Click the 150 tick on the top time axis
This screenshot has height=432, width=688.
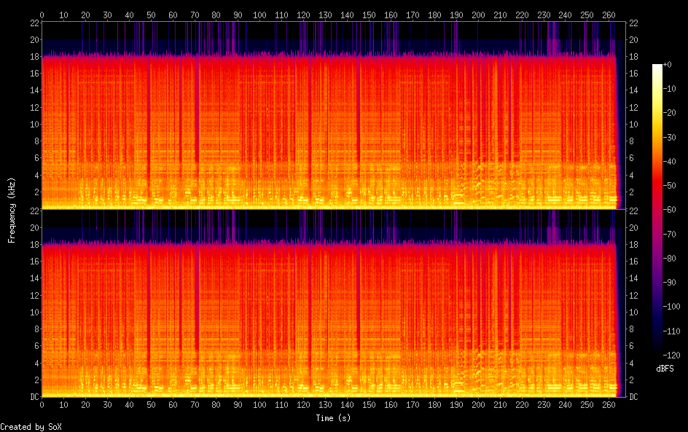click(x=370, y=15)
